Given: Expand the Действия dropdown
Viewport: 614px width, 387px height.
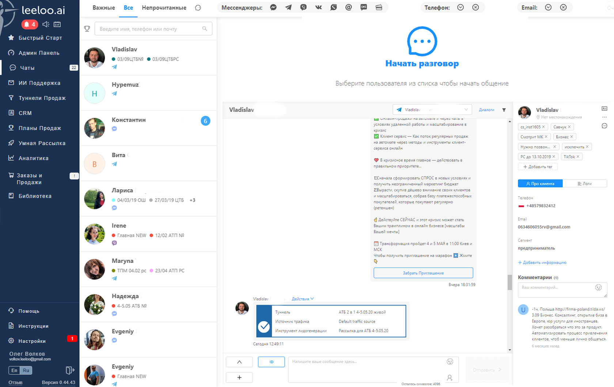Looking at the screenshot, I should coord(303,299).
